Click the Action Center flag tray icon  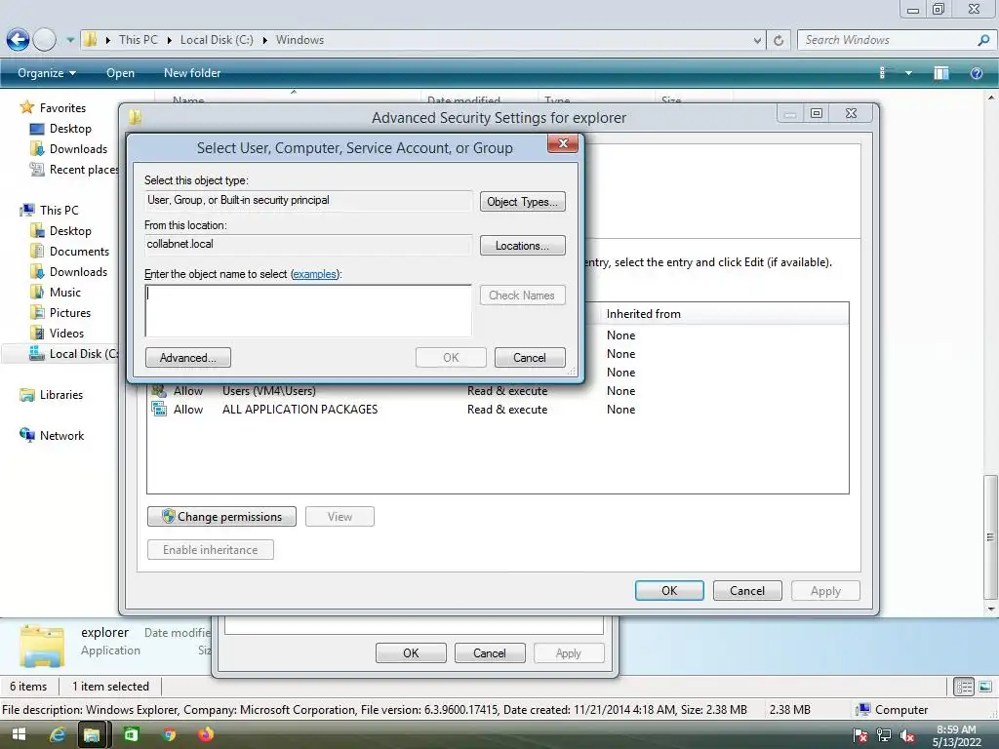click(860, 735)
